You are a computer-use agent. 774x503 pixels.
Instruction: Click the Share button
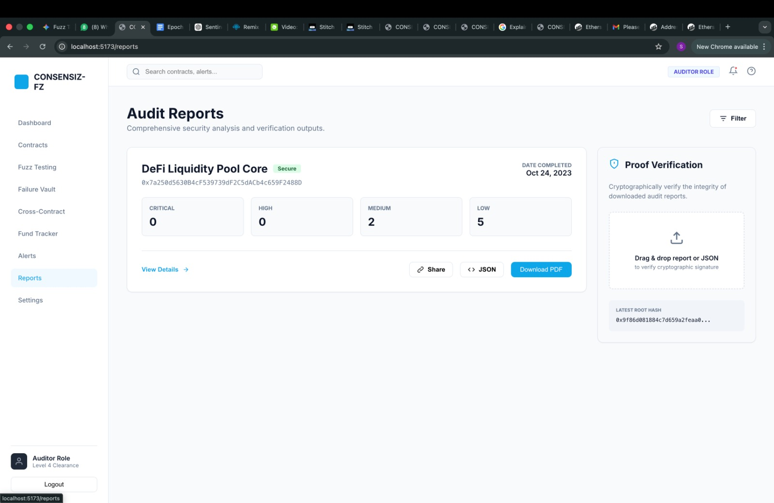pos(431,269)
